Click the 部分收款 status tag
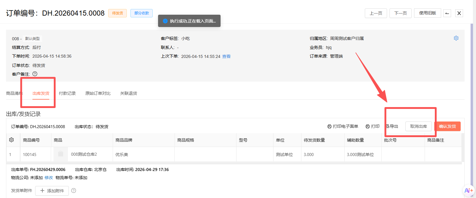This screenshot has height=198, width=476. point(142,13)
